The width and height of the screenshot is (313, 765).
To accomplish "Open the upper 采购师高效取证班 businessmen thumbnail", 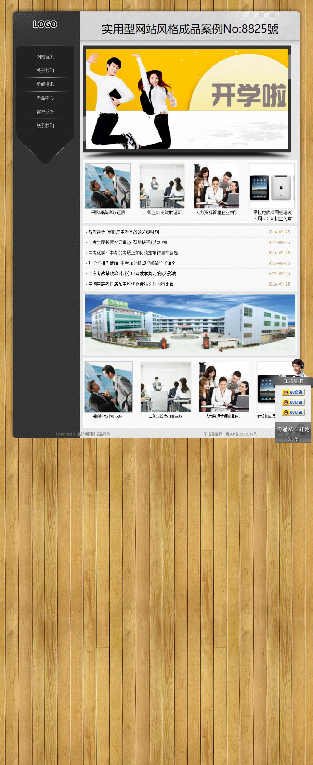I will (x=107, y=186).
